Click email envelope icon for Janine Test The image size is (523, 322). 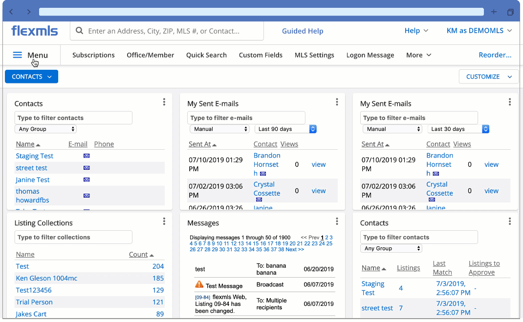(87, 180)
